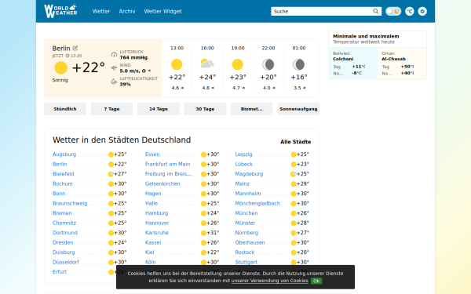
Task: Click the wind icon beside Wind
Action: coord(114,67)
